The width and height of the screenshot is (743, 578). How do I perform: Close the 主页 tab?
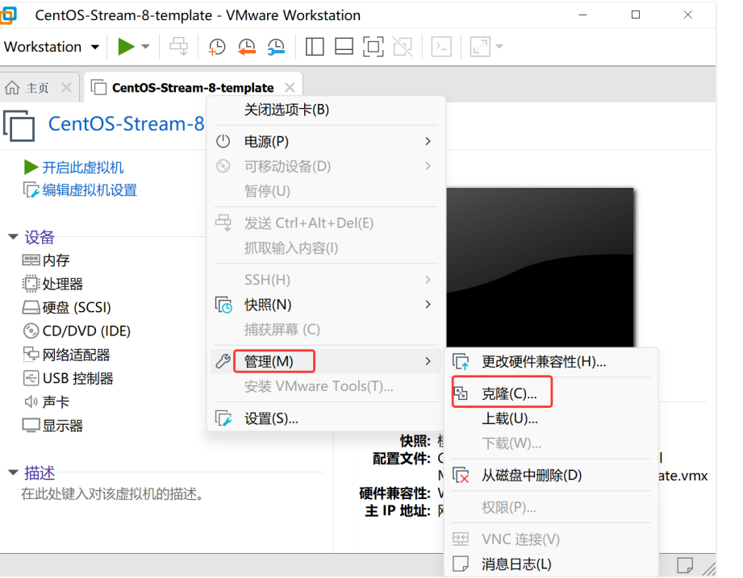pos(66,88)
